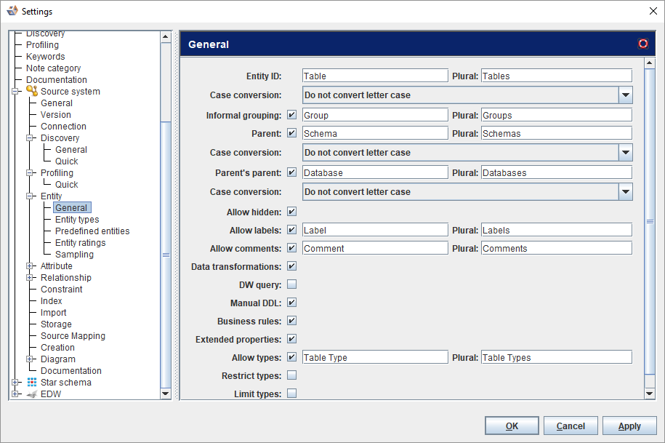The width and height of the screenshot is (665, 443).
Task: Open Source Mapping settings page
Action: coord(73,336)
